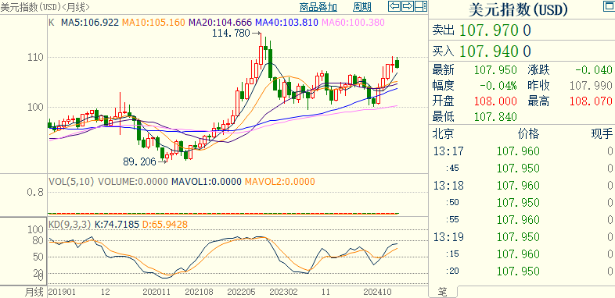Click the right arrow navigation icon

408,6
